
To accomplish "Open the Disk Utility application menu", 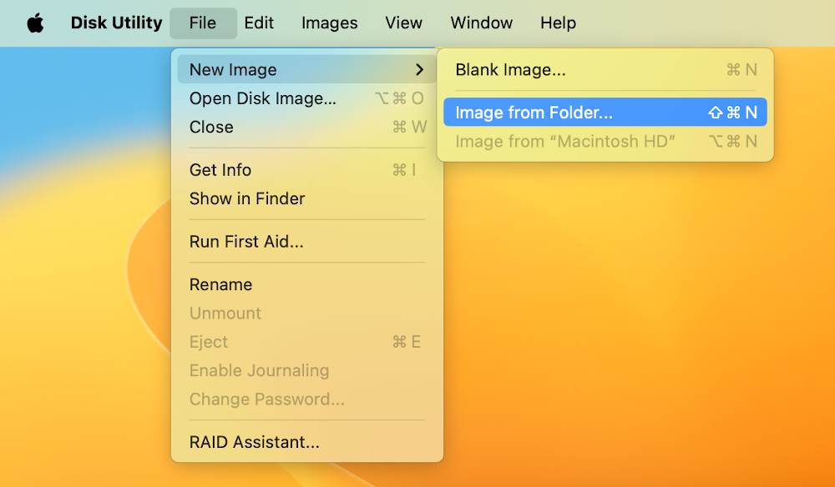I will (116, 23).
